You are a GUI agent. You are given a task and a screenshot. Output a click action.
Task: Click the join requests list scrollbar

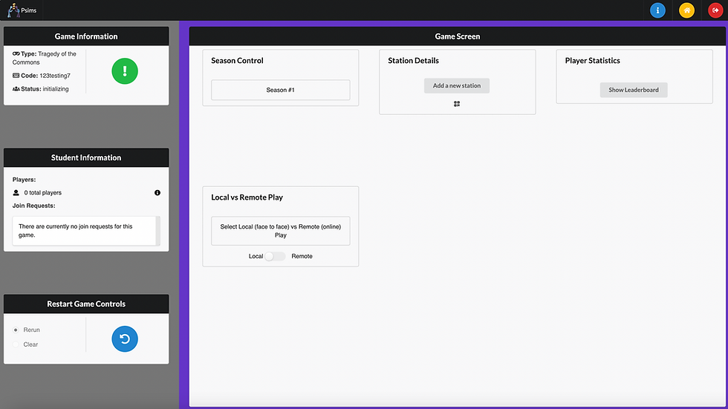point(157,231)
